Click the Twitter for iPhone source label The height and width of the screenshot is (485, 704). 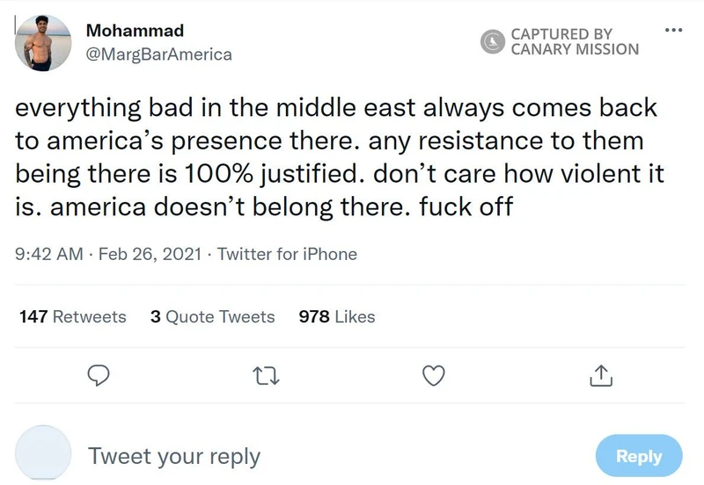pyautogui.click(x=287, y=255)
